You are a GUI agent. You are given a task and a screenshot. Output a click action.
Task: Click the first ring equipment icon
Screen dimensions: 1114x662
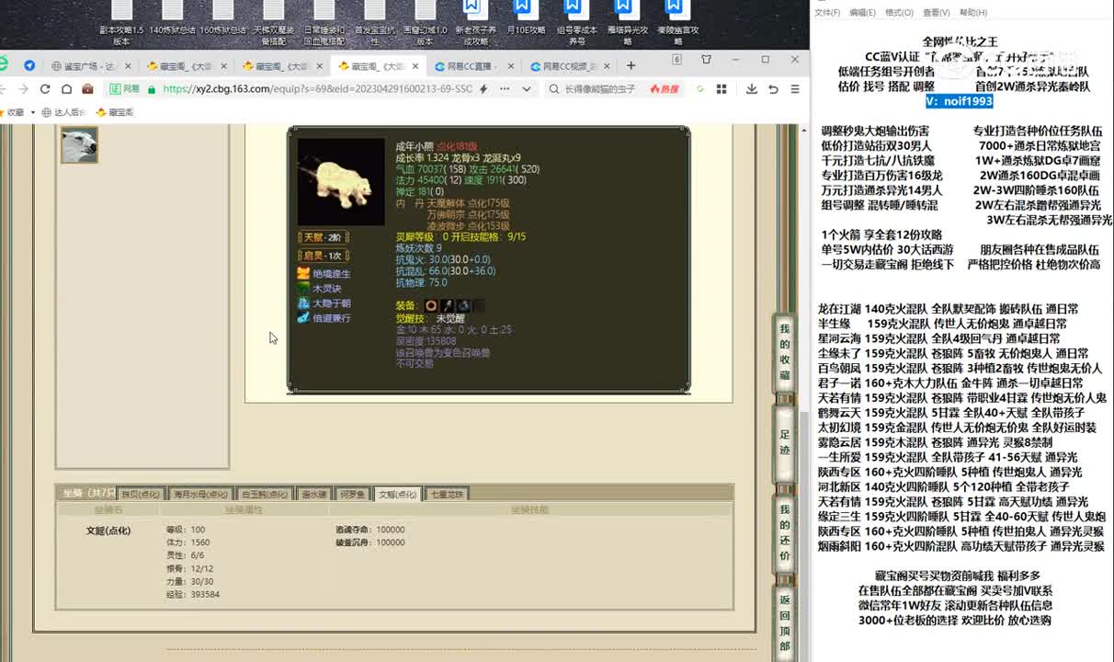431,305
